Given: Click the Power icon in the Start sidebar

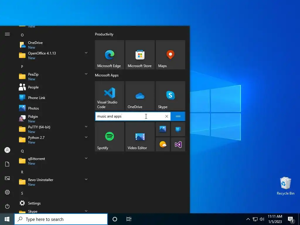Looking at the screenshot, I should [x=7, y=206].
